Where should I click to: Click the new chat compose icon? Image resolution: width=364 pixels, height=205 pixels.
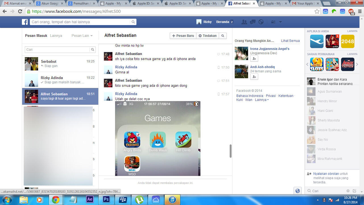(x=354, y=191)
